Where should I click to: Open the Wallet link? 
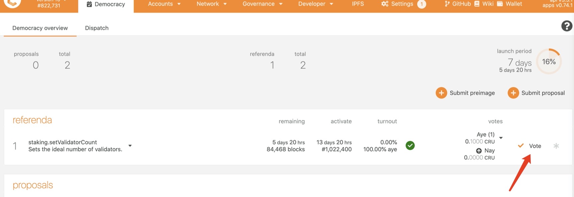(510, 4)
